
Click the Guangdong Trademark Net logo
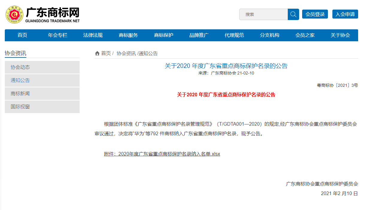pyautogui.click(x=43, y=15)
